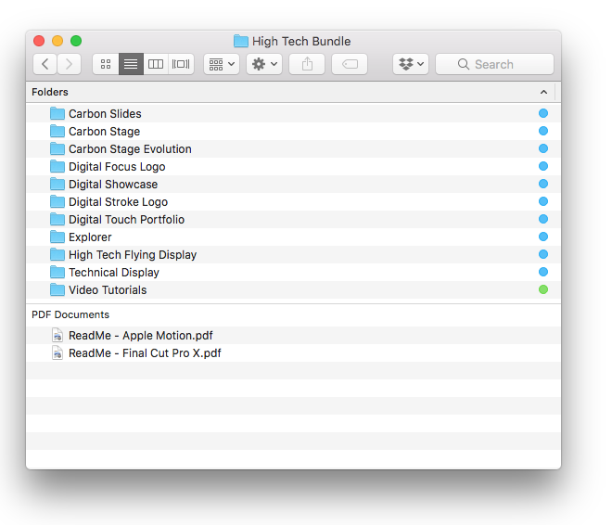This screenshot has height=525, width=612.
Task: Switch to icon view
Action: [x=106, y=64]
